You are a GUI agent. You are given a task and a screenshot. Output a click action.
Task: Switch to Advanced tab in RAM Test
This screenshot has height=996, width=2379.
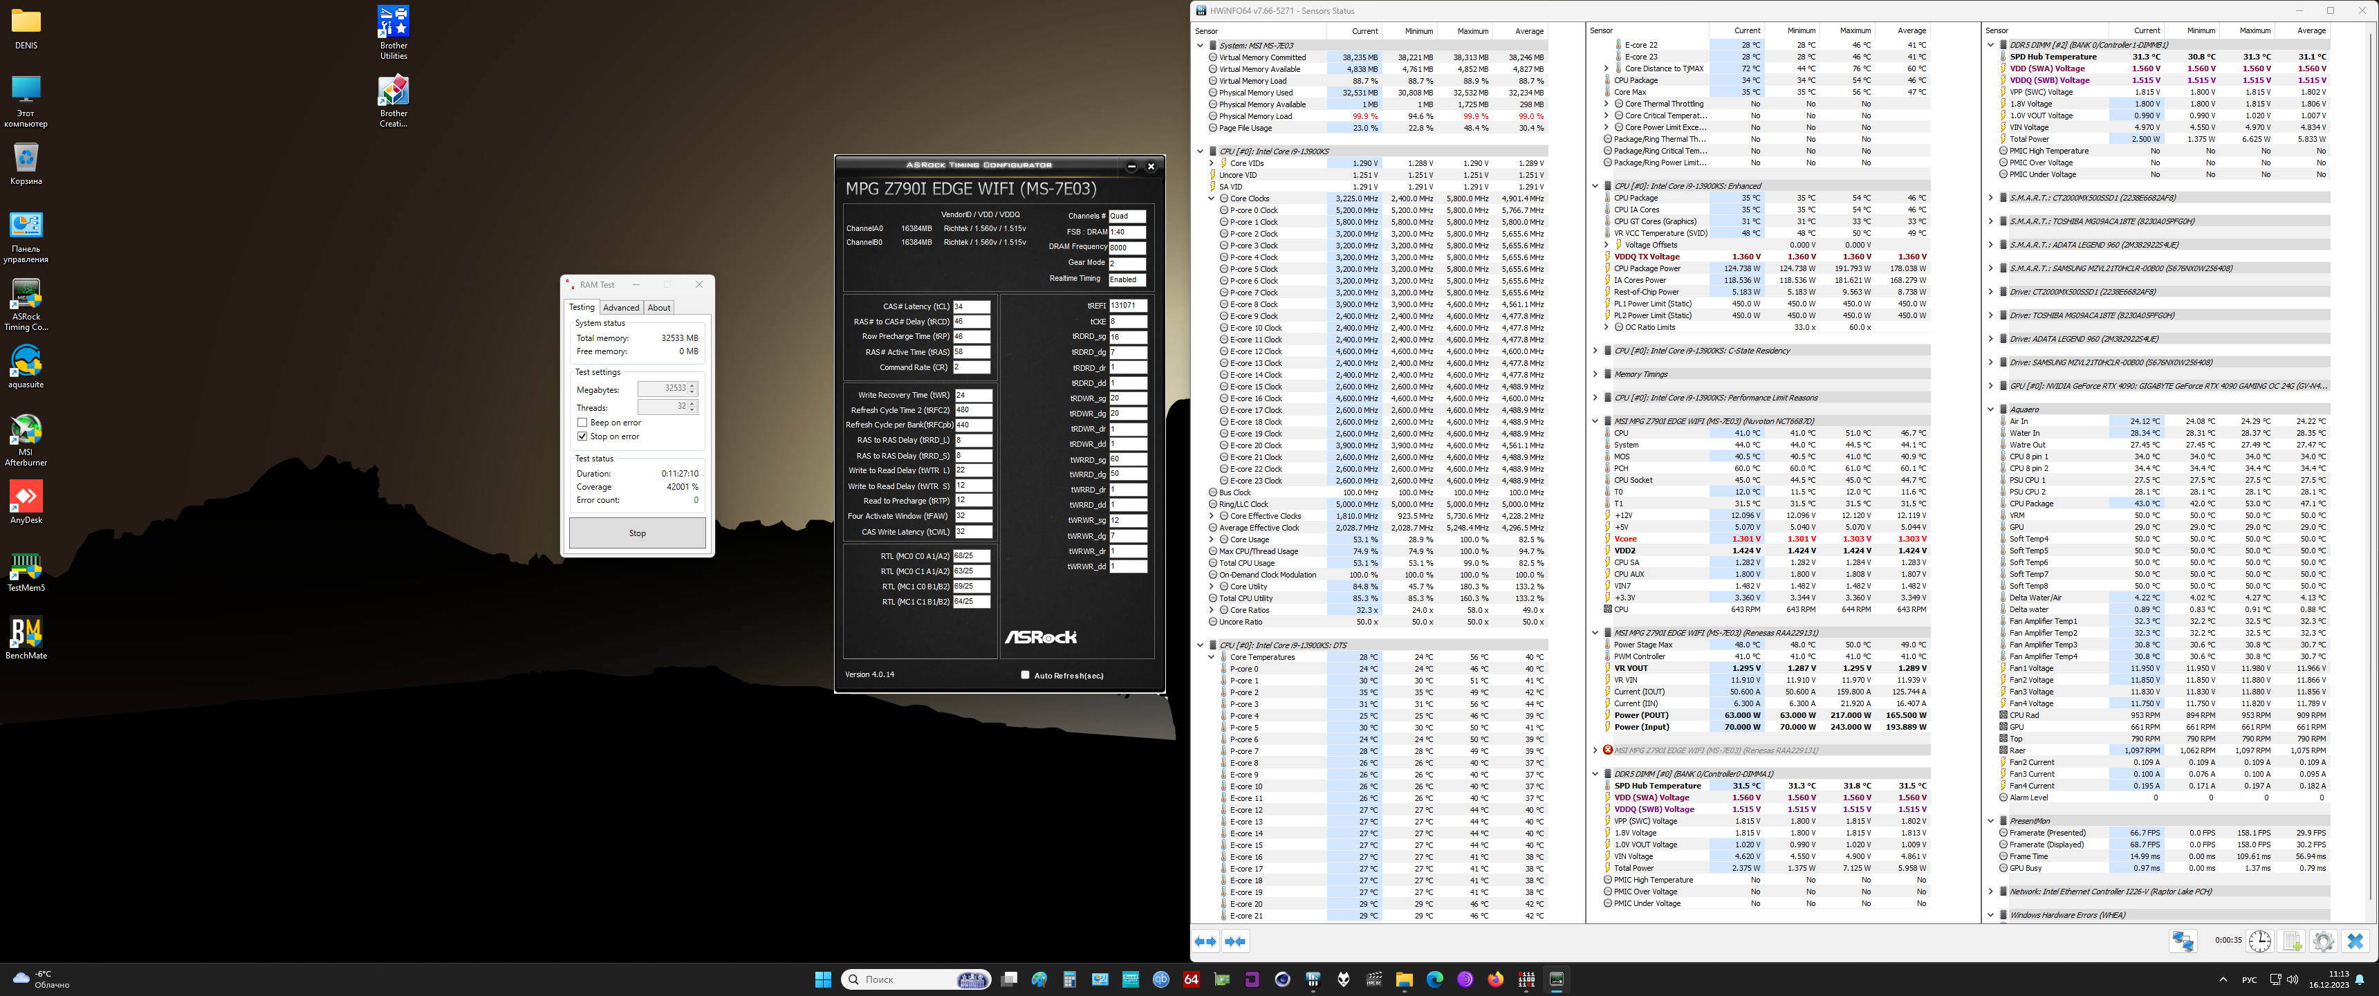click(620, 308)
